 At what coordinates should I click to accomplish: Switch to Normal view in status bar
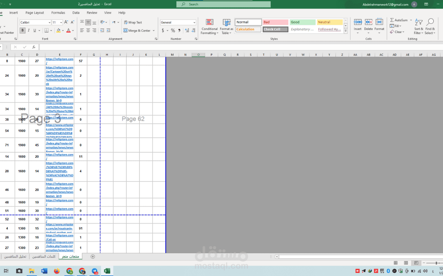pos(396,263)
